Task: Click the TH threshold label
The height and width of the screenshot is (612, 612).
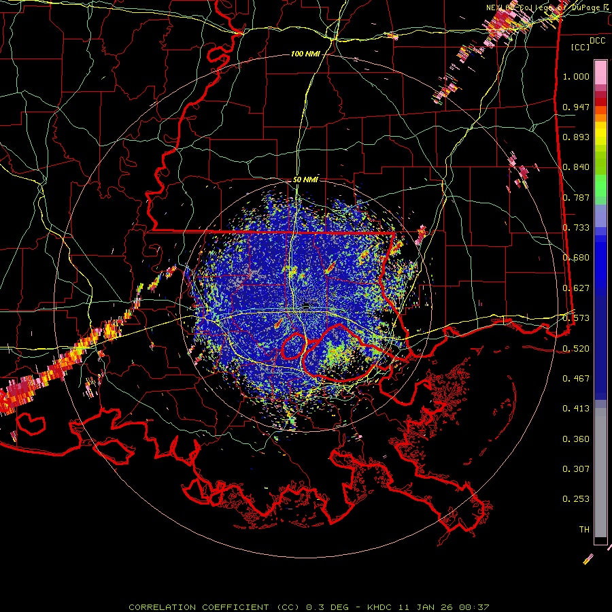Action: (x=584, y=530)
